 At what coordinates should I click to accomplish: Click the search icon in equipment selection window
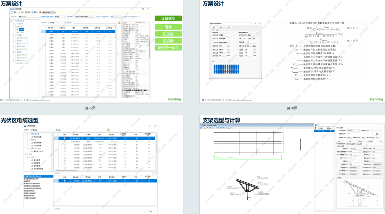coord(119,23)
